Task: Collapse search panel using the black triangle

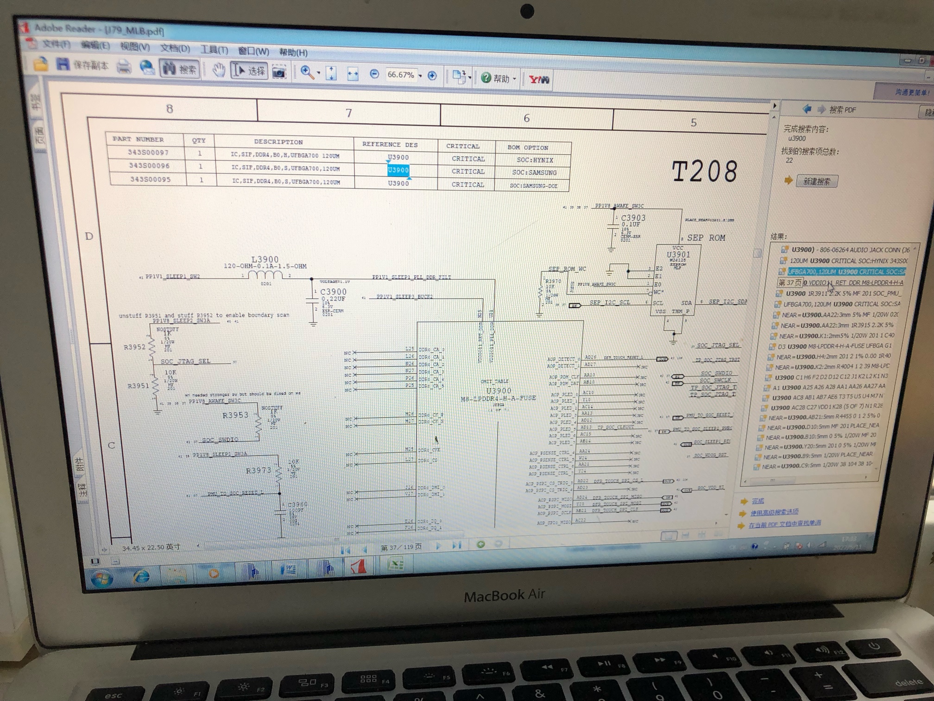Action: [775, 106]
